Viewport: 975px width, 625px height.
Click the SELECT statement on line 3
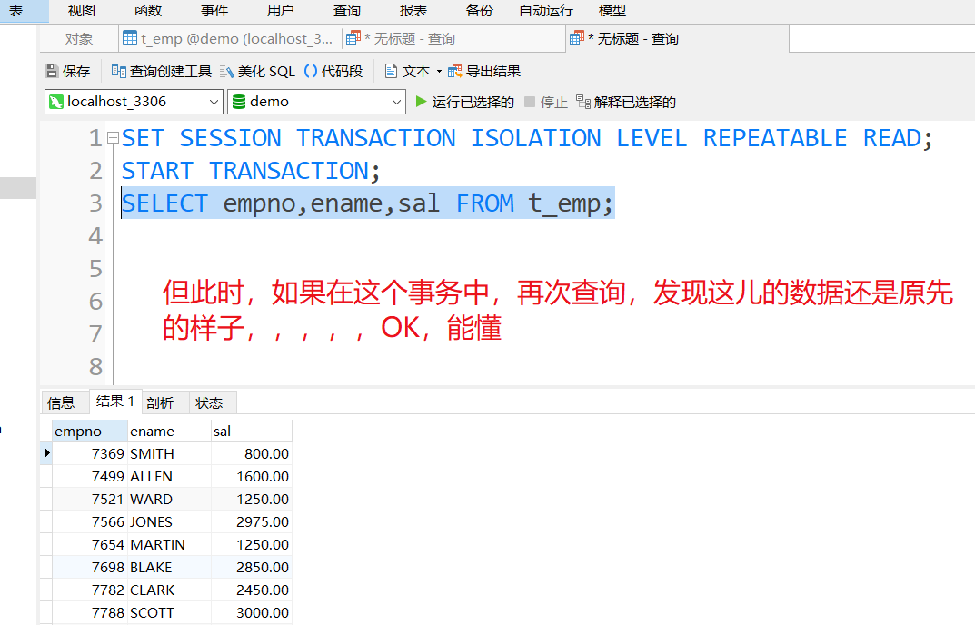pyautogui.click(x=367, y=203)
